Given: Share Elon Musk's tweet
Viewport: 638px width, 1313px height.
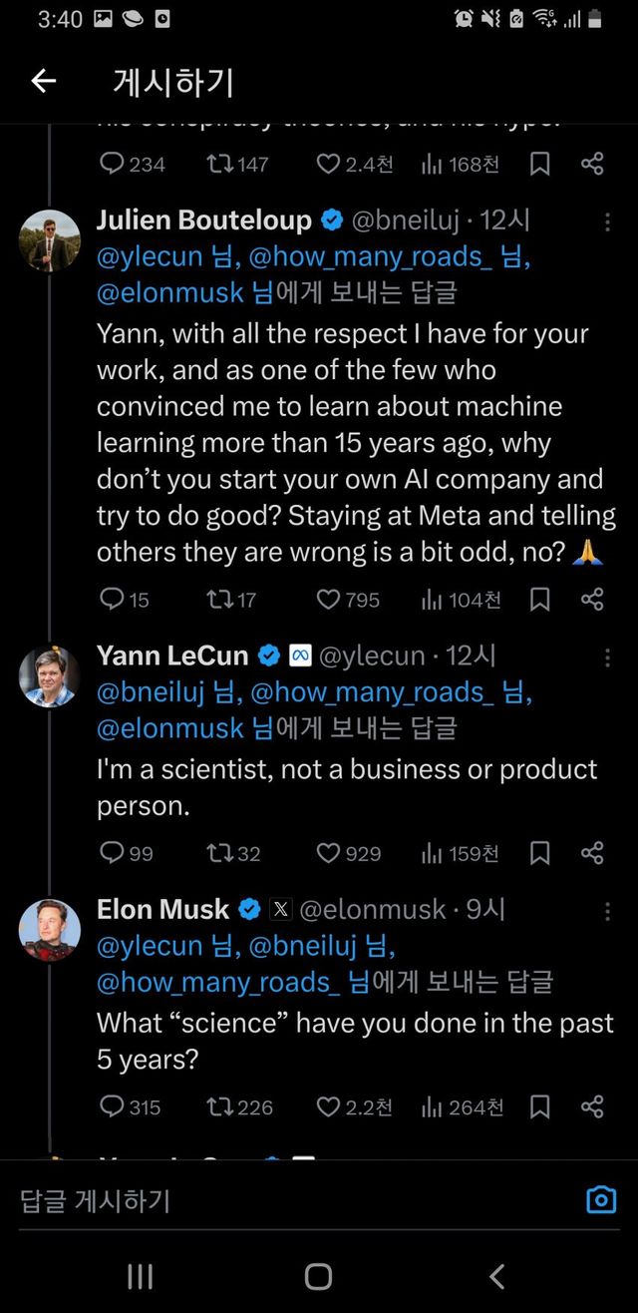Looking at the screenshot, I should coord(592,1106).
